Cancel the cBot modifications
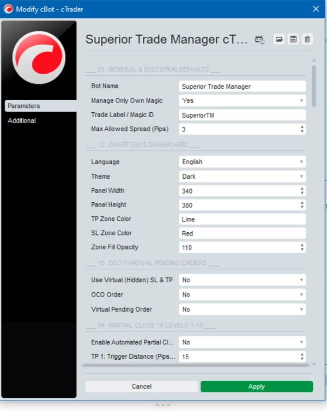Screen dimensions: 327x411 click(x=142, y=386)
